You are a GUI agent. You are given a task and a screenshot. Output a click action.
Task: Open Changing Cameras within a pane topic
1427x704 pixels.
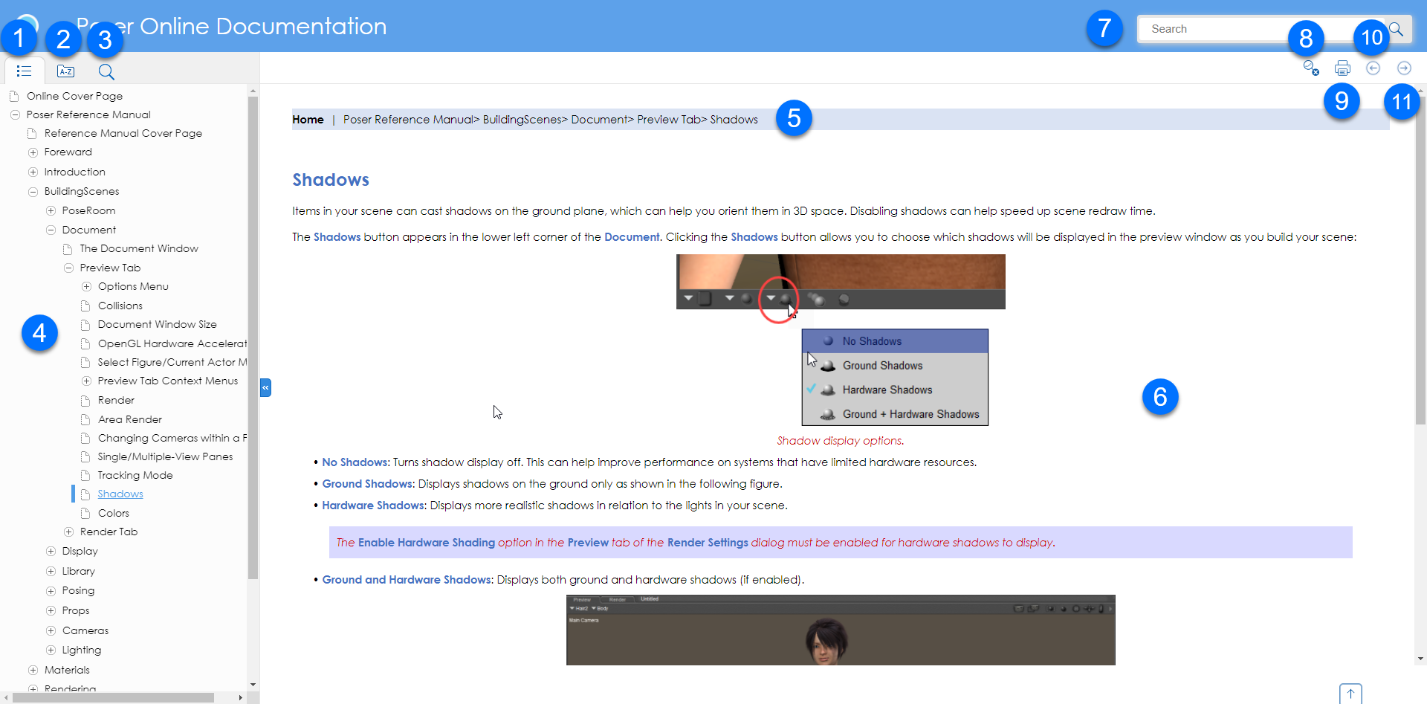172,438
